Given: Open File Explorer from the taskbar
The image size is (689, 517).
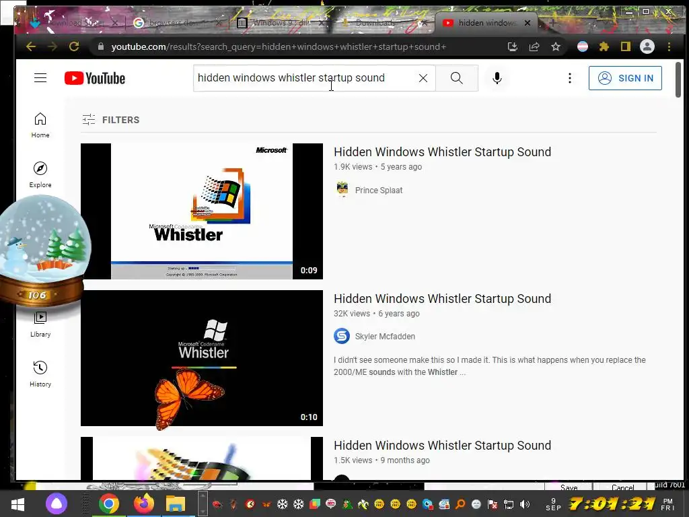Looking at the screenshot, I should 176,504.
